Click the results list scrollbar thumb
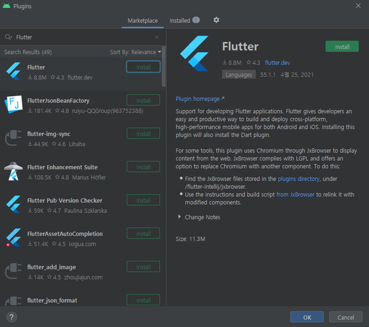Image resolution: width=369 pixels, height=327 pixels. click(164, 67)
